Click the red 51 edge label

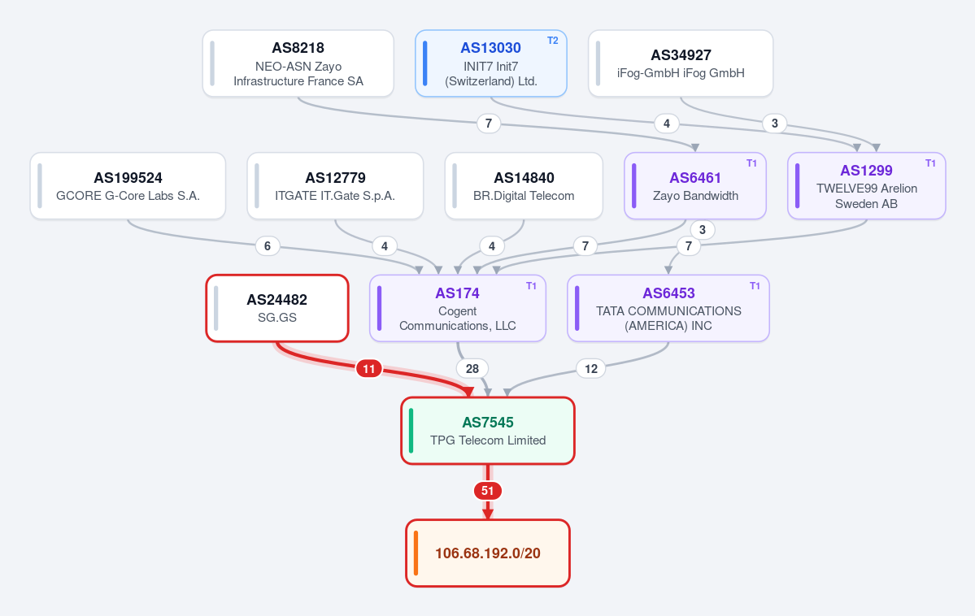[x=488, y=491]
